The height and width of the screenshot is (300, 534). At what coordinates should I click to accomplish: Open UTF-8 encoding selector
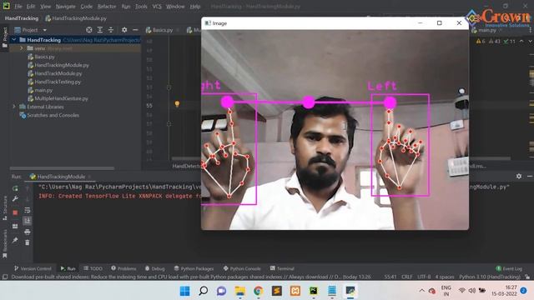(424, 277)
